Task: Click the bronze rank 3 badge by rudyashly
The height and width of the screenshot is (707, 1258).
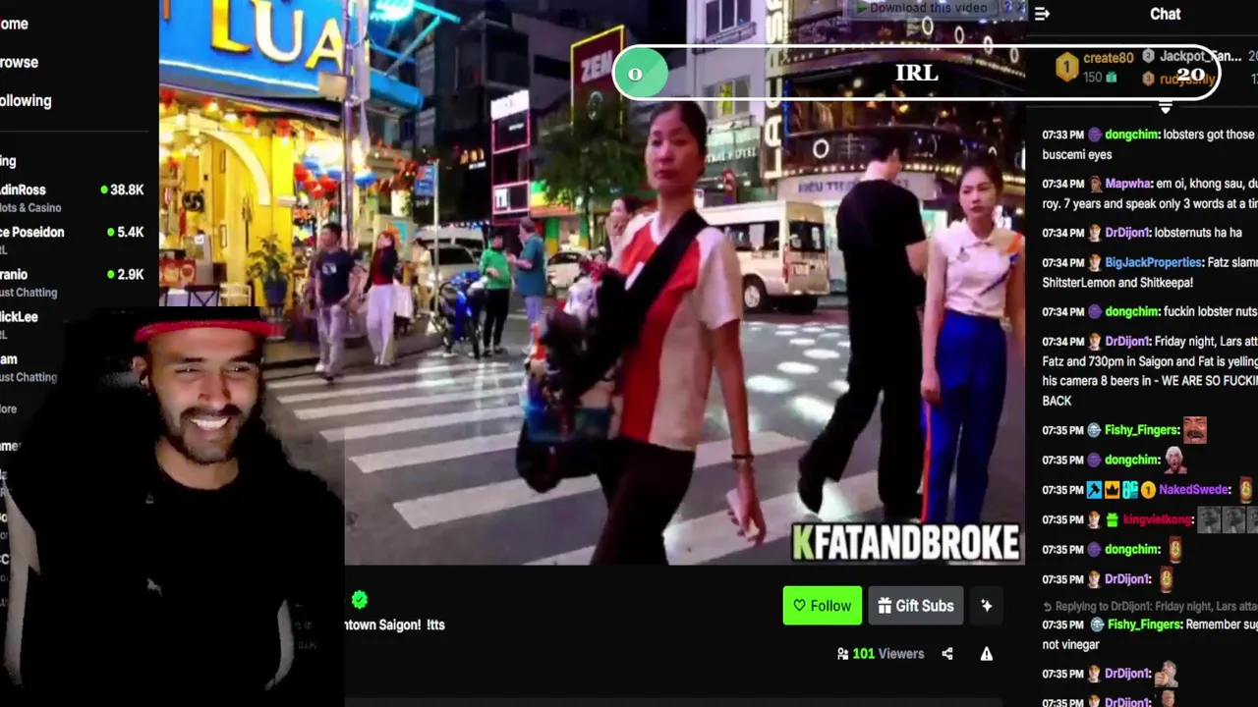Action: point(1148,79)
